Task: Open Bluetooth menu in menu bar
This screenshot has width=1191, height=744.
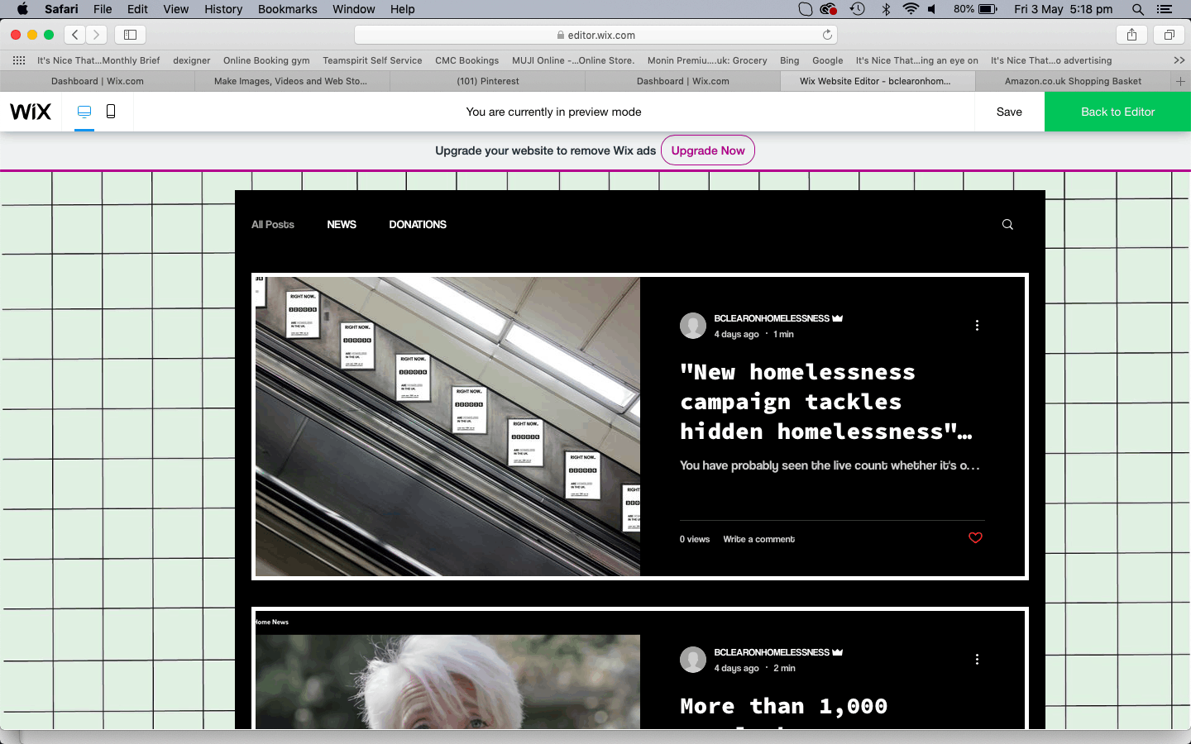Action: (x=886, y=9)
